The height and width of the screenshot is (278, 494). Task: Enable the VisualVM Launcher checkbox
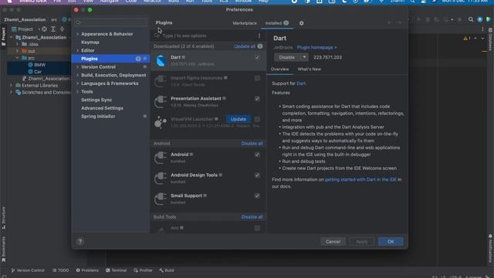coord(257,120)
